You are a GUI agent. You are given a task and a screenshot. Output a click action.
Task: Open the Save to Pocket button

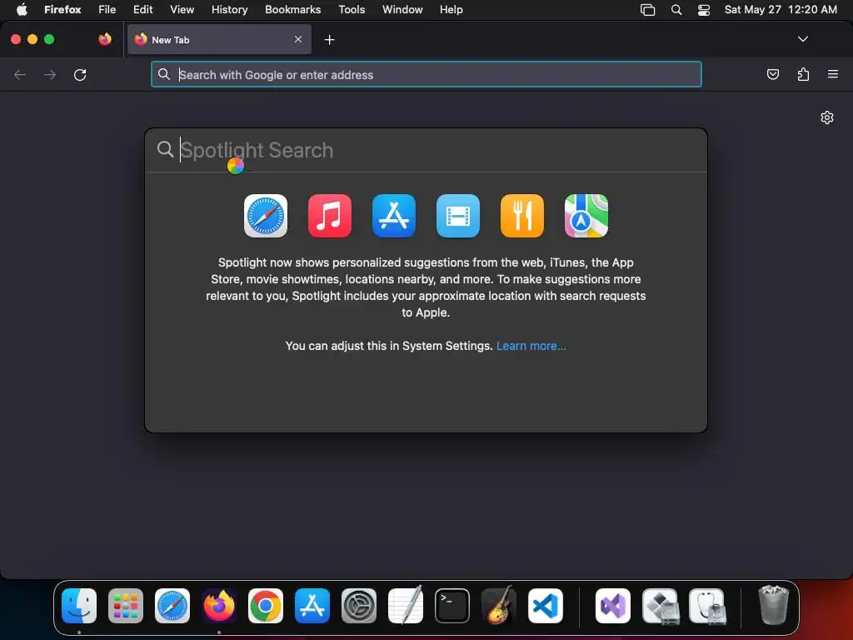[772, 74]
